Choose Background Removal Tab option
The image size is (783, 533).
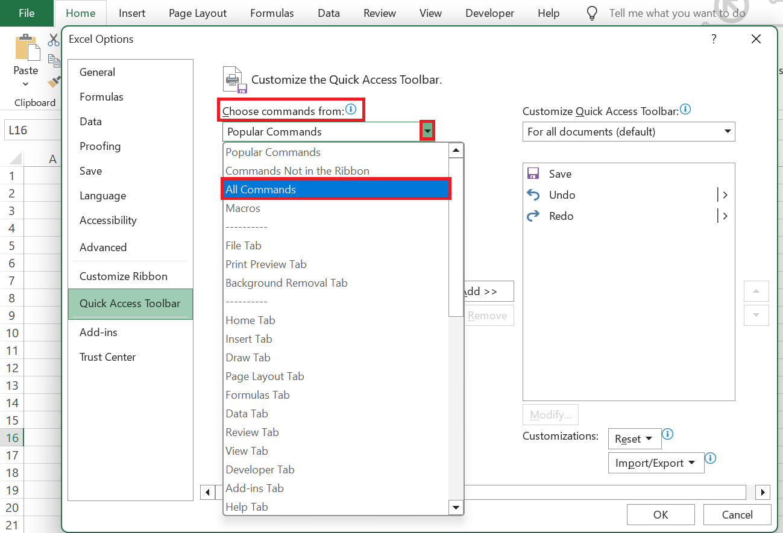point(336,283)
